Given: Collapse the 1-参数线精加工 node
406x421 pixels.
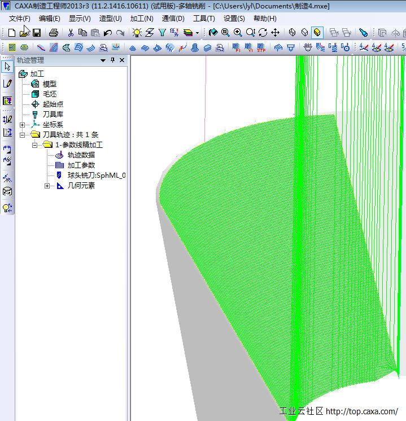Looking at the screenshot, I should click(x=34, y=145).
